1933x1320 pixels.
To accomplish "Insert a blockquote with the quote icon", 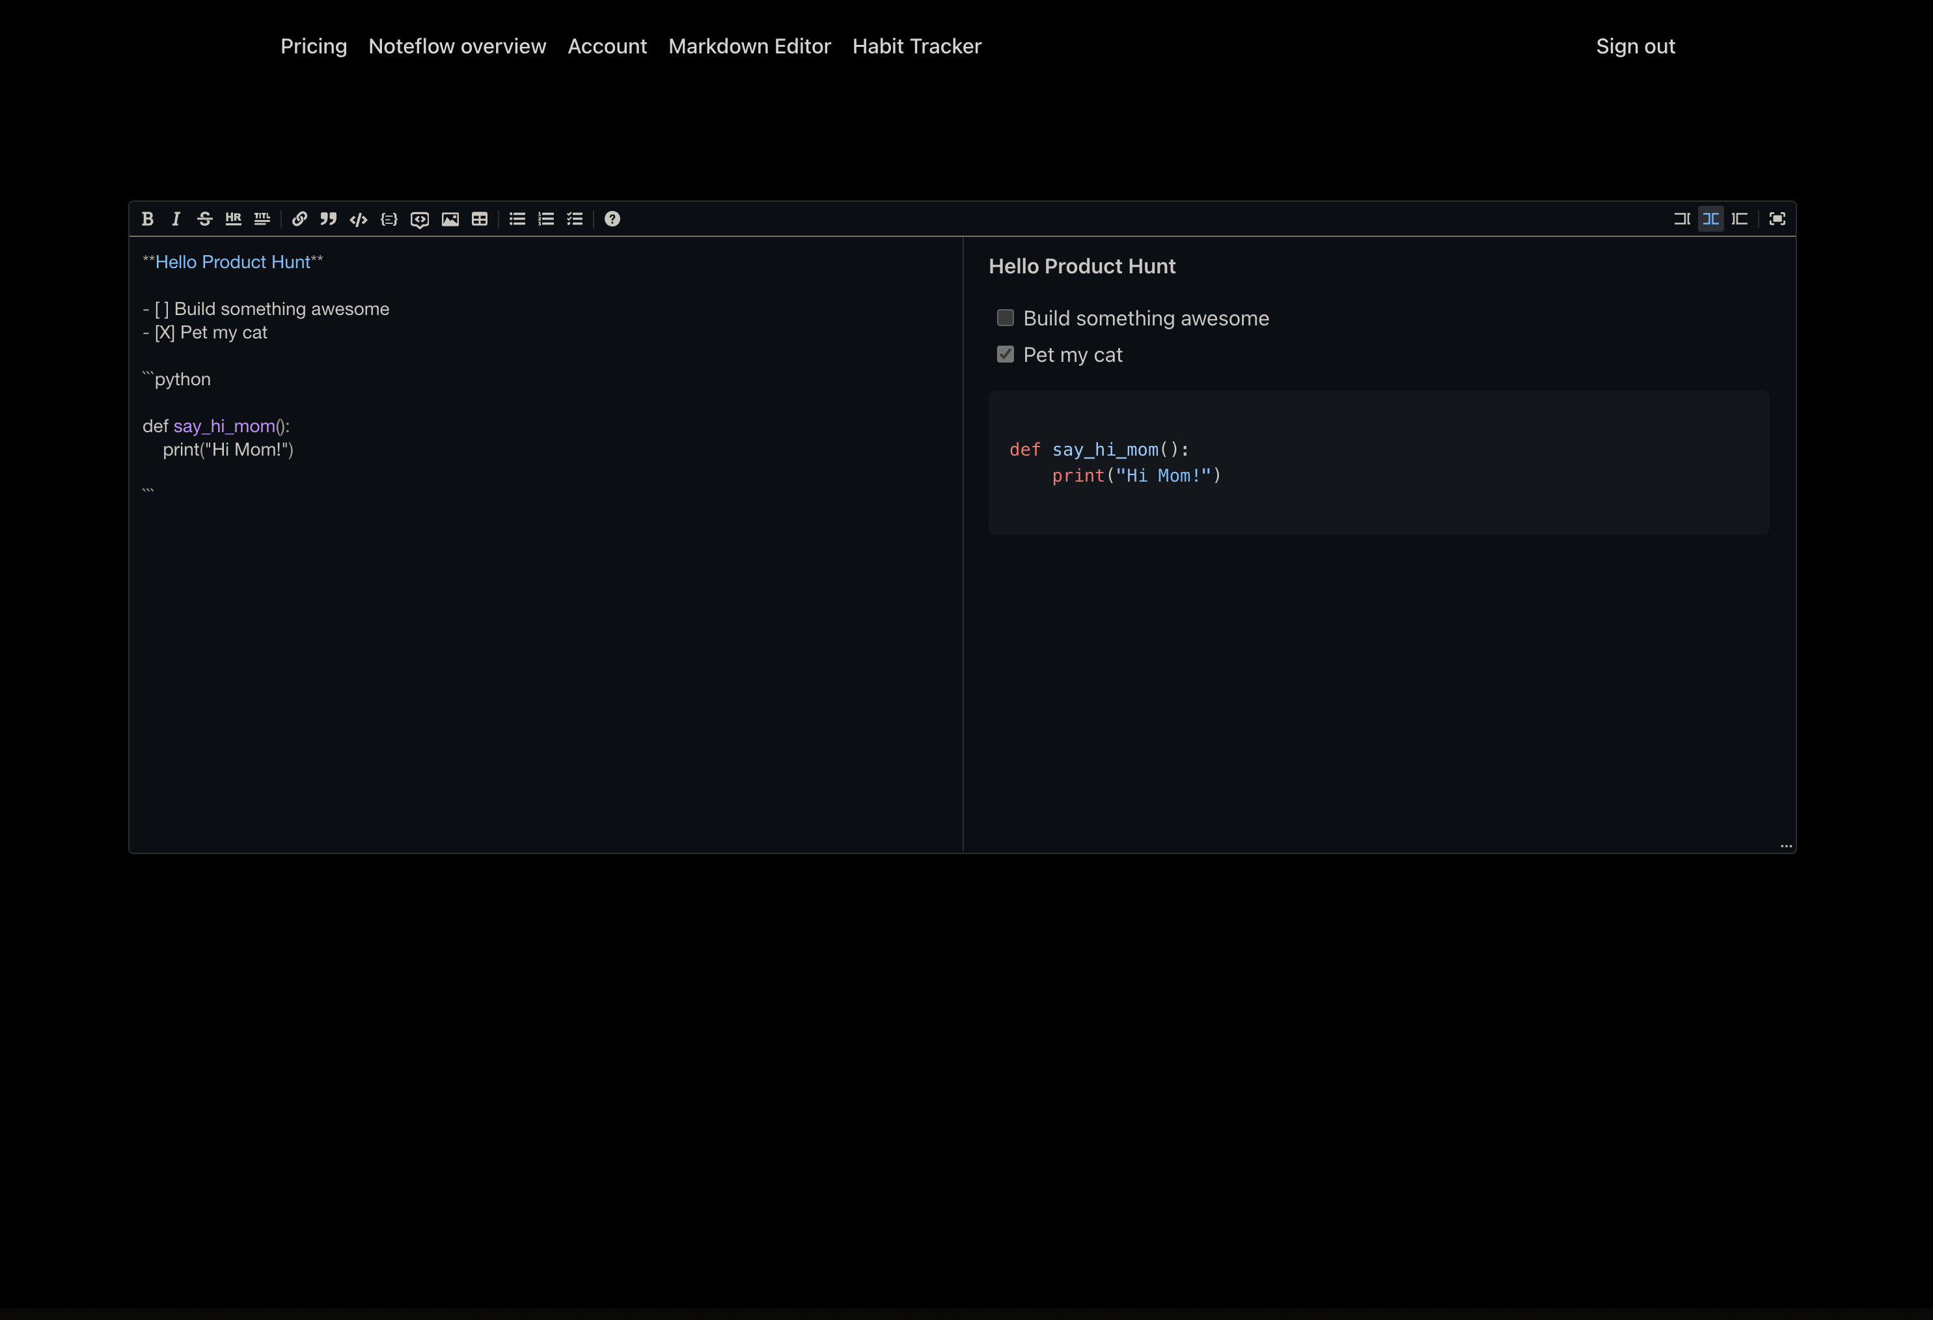I will point(329,219).
